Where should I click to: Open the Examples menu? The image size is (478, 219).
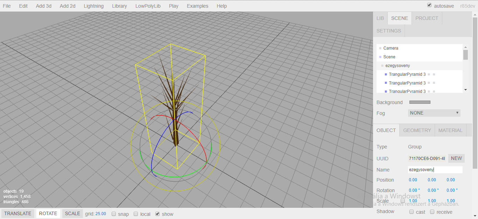[197, 6]
